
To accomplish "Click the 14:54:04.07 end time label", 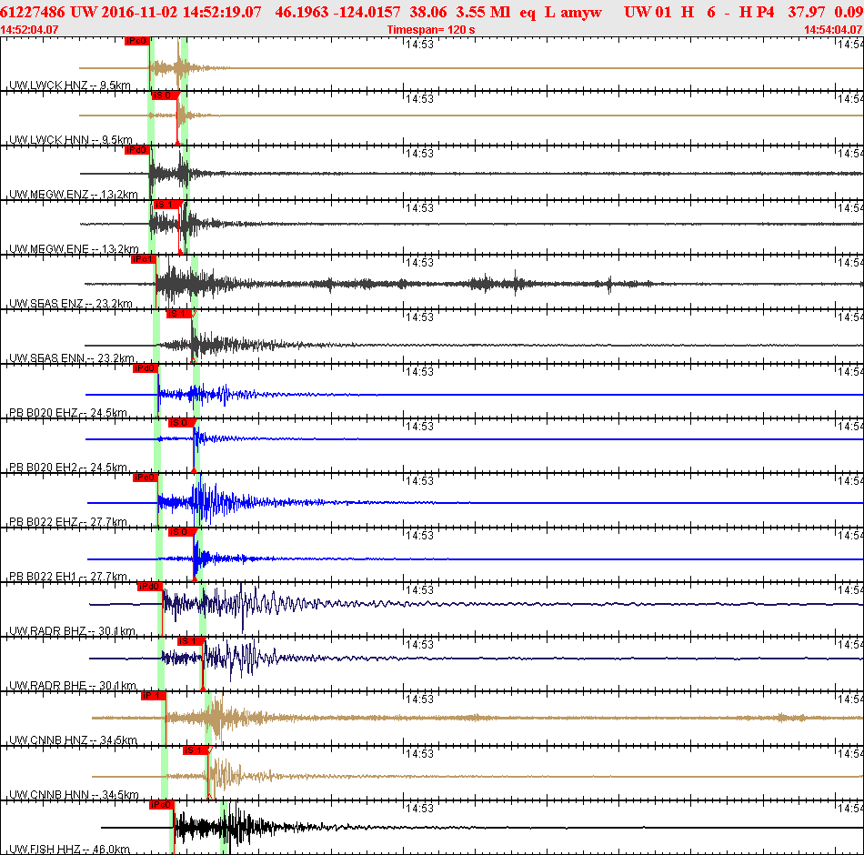I will (833, 30).
